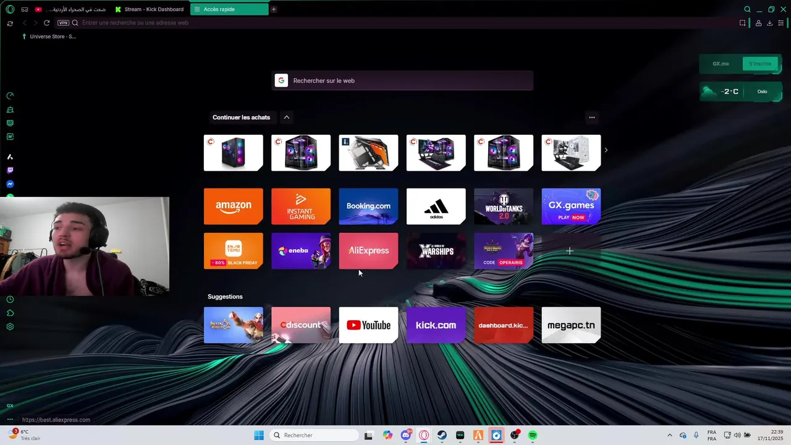Open Cdiscount suggestion tile
The image size is (791, 445).
pyautogui.click(x=301, y=325)
